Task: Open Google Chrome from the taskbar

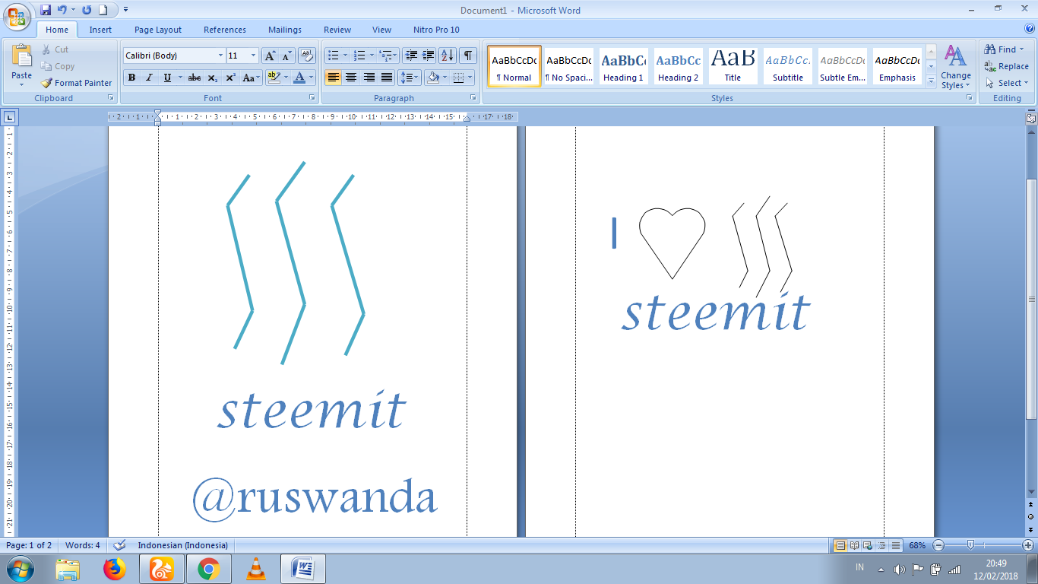Action: [x=209, y=569]
